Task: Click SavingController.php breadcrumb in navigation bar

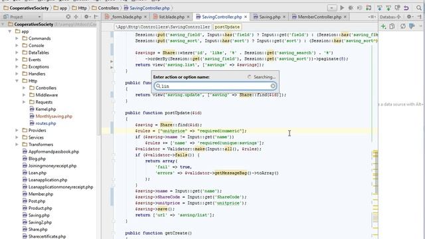Action: coord(147,8)
